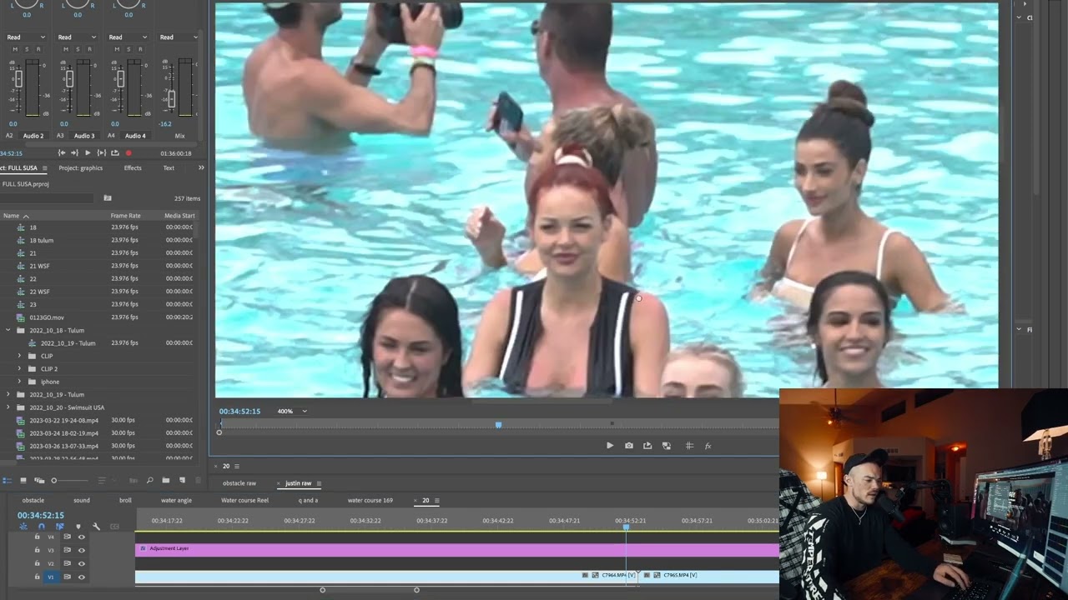The image size is (1068, 600).
Task: Click the project panel find magnifier icon
Action: [149, 481]
